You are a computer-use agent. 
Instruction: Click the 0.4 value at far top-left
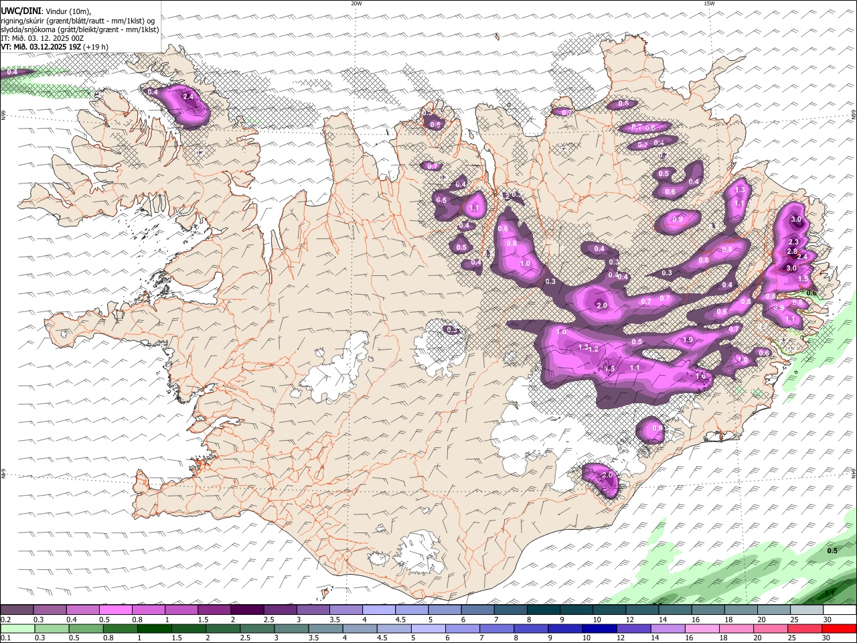coord(12,72)
